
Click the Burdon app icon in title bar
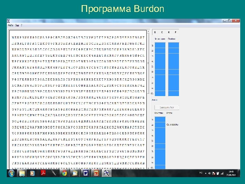tap(9, 21)
